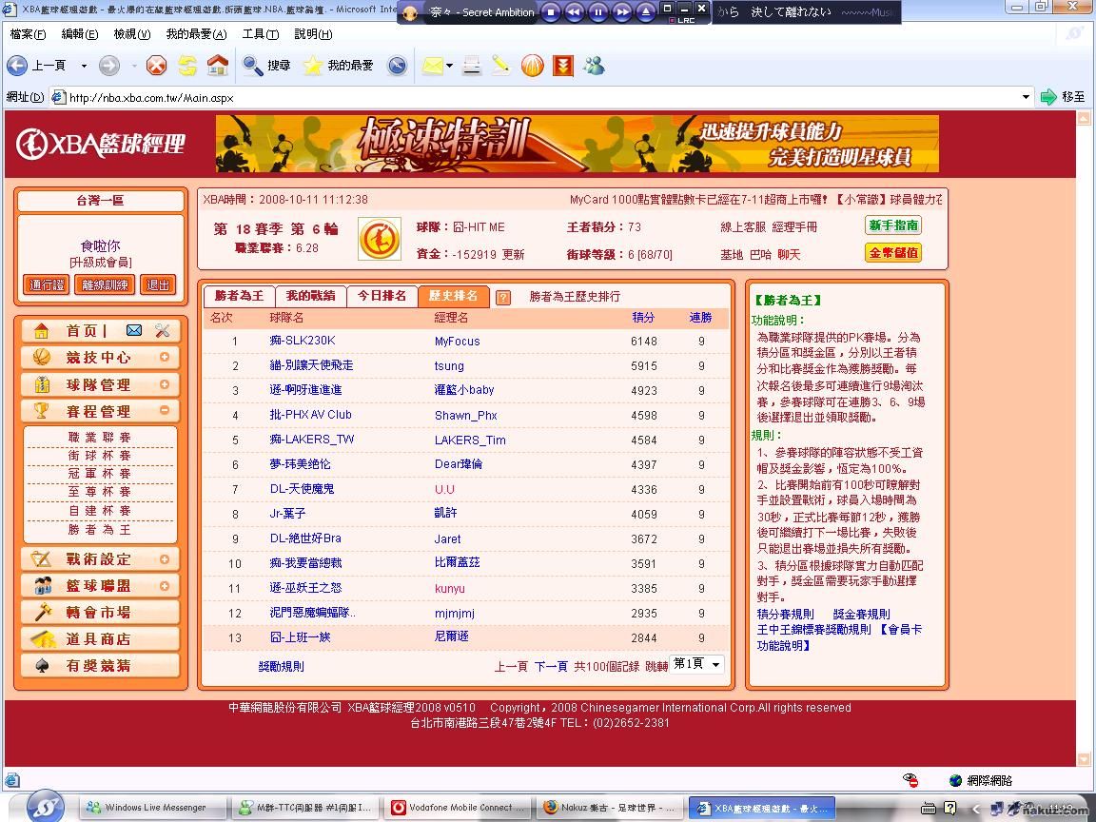
Task: Switch to the 今日排名 tab
Action: click(382, 296)
